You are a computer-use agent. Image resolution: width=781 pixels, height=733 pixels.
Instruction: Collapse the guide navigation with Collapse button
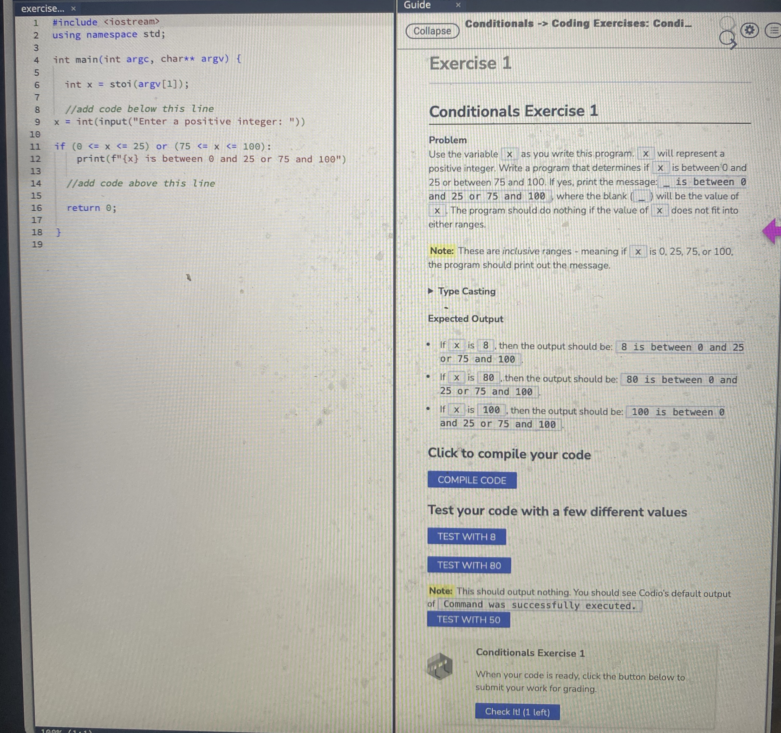point(432,31)
